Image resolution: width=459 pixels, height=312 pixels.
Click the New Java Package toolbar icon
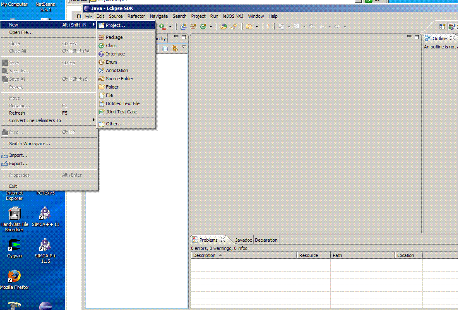[193, 26]
